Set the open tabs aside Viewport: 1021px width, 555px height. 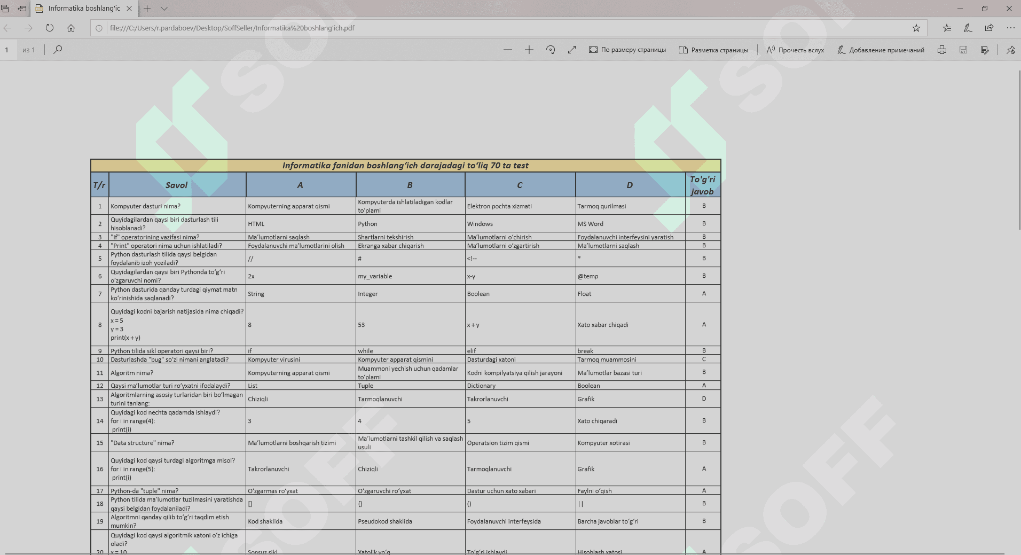click(x=22, y=9)
